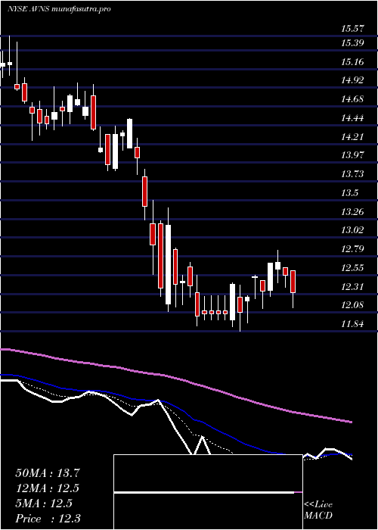Click the 50MA : 13.7 readout
The image size is (378, 530).
pyautogui.click(x=47, y=473)
